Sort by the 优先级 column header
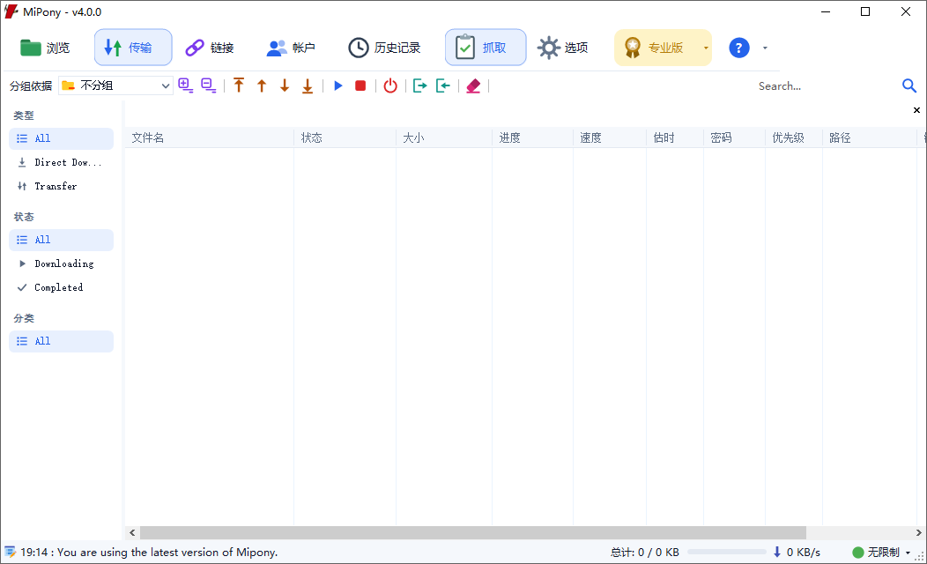Image resolution: width=927 pixels, height=564 pixels. 794,137
